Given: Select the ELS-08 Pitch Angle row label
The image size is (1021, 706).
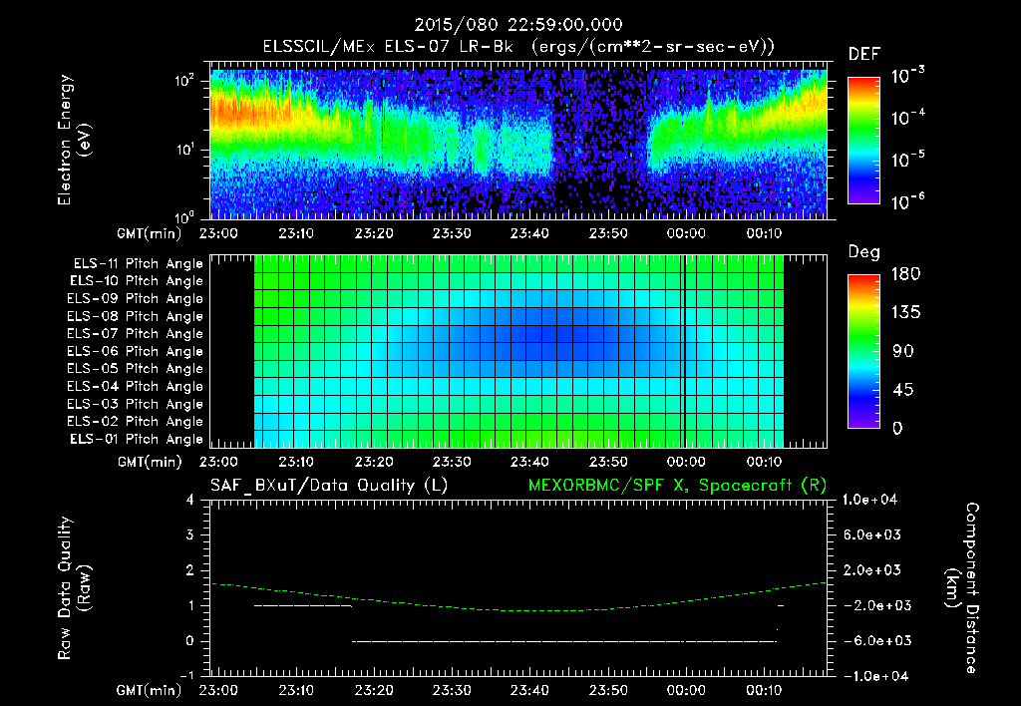Looking at the screenshot, I should [136, 316].
